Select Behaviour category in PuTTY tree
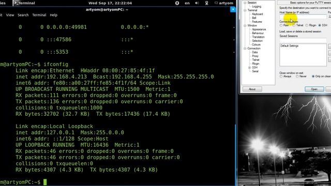Screen dimensions: 331x186 (x=258, y=33)
